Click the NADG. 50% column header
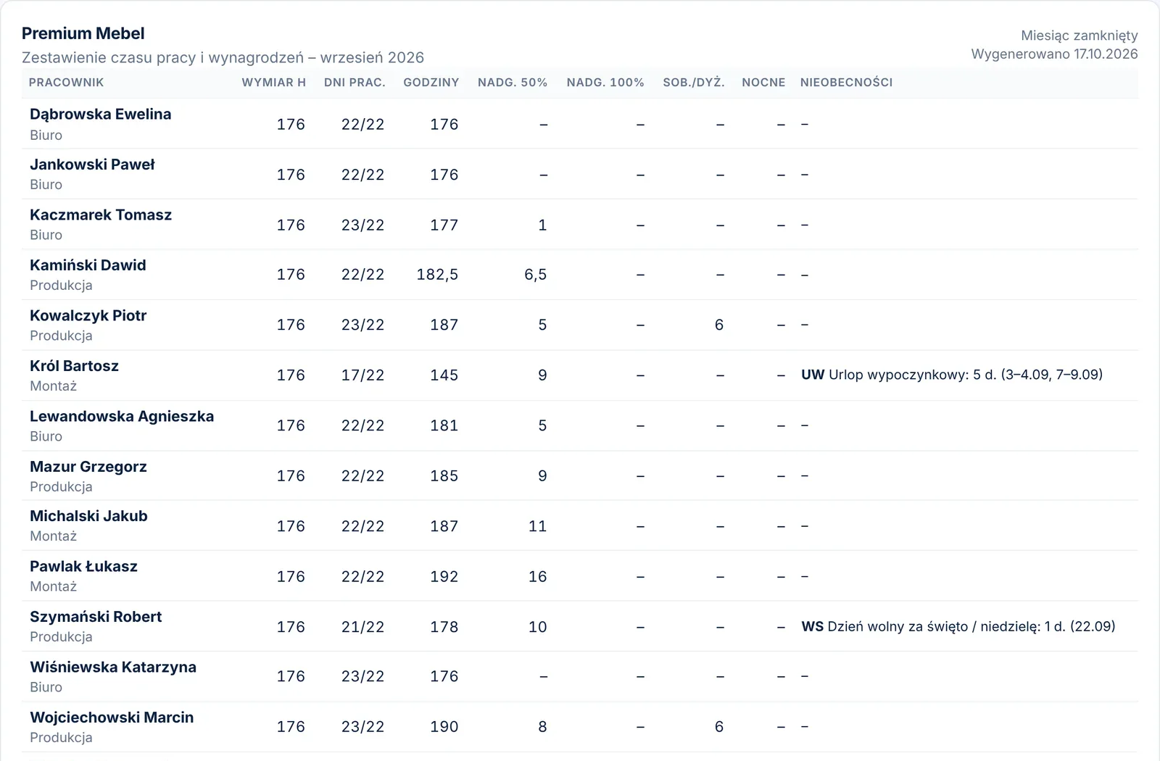 click(513, 83)
